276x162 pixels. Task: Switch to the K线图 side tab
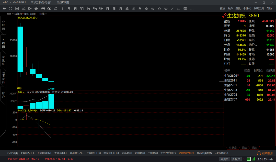point(3,43)
